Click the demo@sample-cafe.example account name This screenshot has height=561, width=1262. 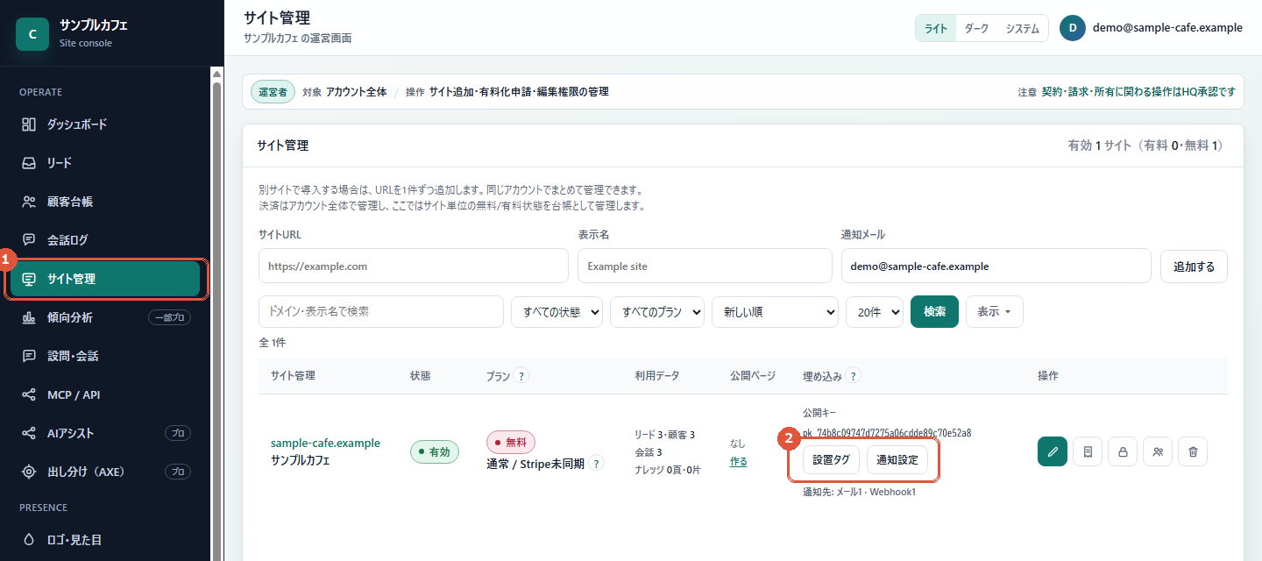(1167, 28)
